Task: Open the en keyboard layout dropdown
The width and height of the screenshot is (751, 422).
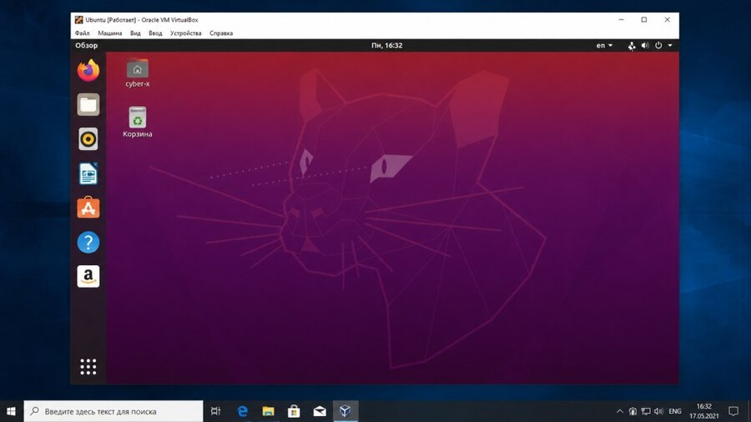Action: click(604, 46)
